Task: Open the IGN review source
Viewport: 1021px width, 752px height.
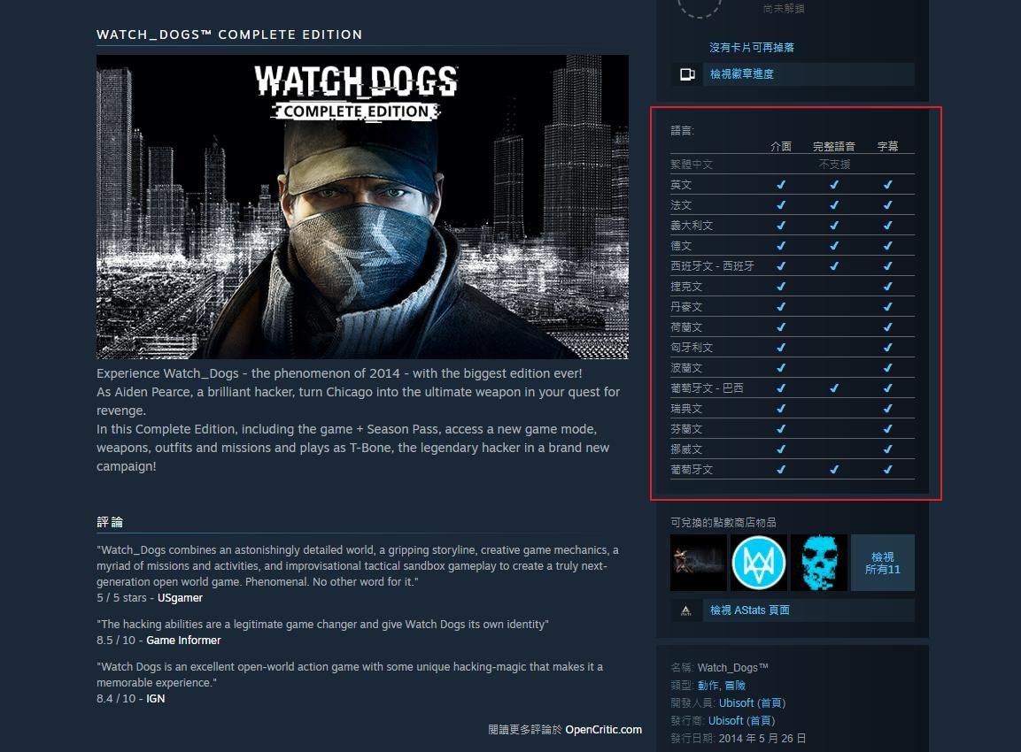Action: (156, 699)
